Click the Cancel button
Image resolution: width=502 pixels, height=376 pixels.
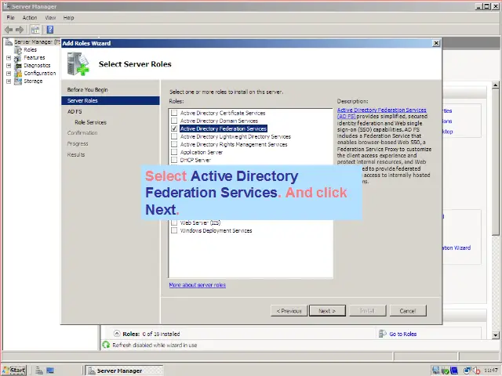408,311
